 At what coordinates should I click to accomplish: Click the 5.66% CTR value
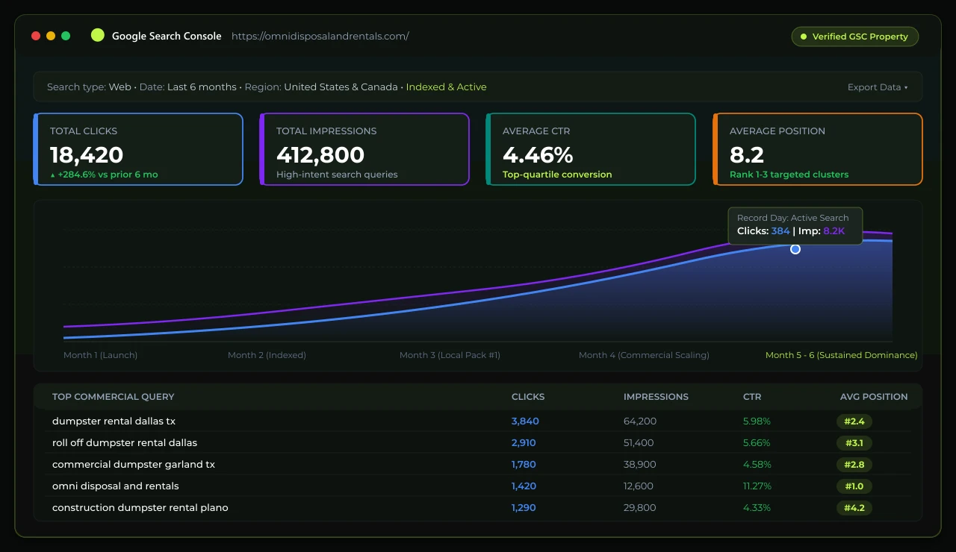coord(757,443)
